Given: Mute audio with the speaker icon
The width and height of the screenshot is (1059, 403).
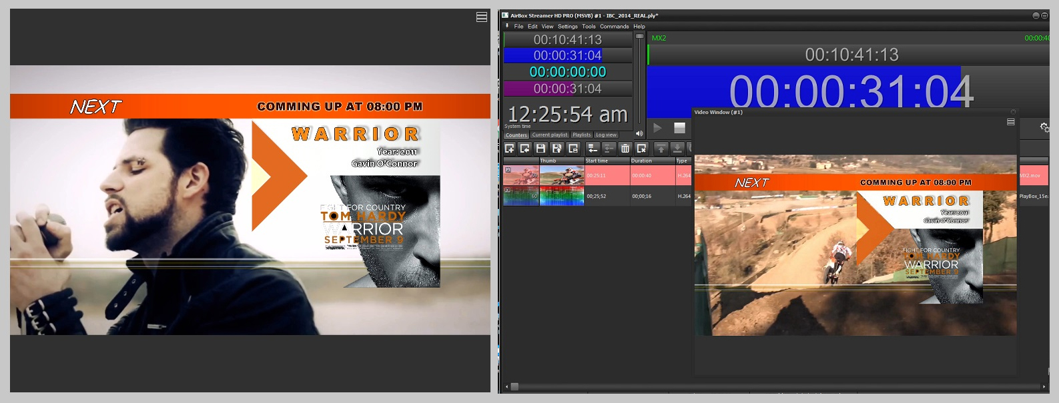Looking at the screenshot, I should pyautogui.click(x=639, y=134).
